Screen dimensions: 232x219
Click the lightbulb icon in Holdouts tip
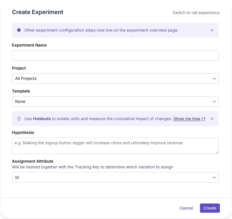coord(19,119)
